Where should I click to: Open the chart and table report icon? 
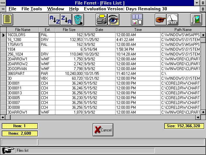click(x=137, y=20)
